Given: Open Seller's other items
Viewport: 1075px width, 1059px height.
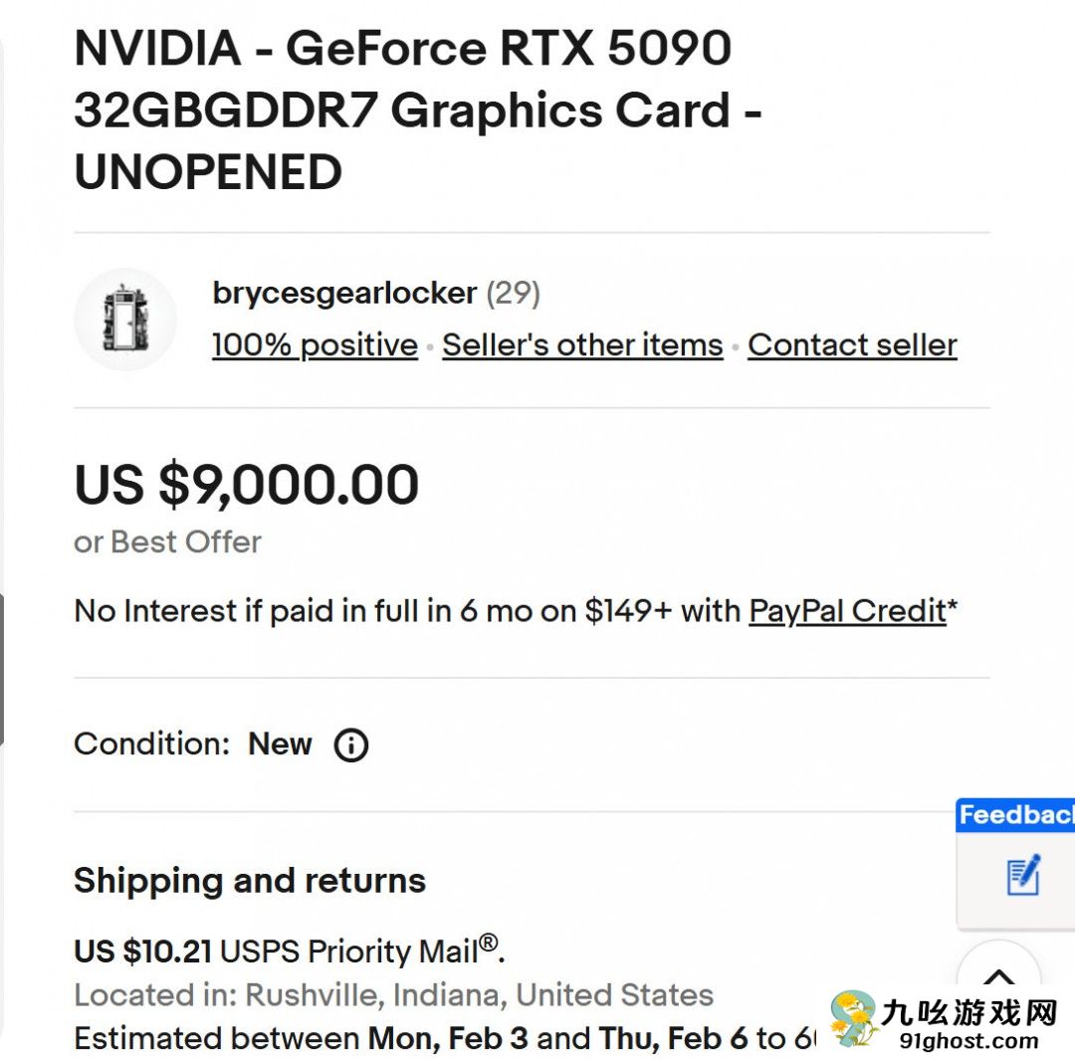Looking at the screenshot, I should point(581,345).
